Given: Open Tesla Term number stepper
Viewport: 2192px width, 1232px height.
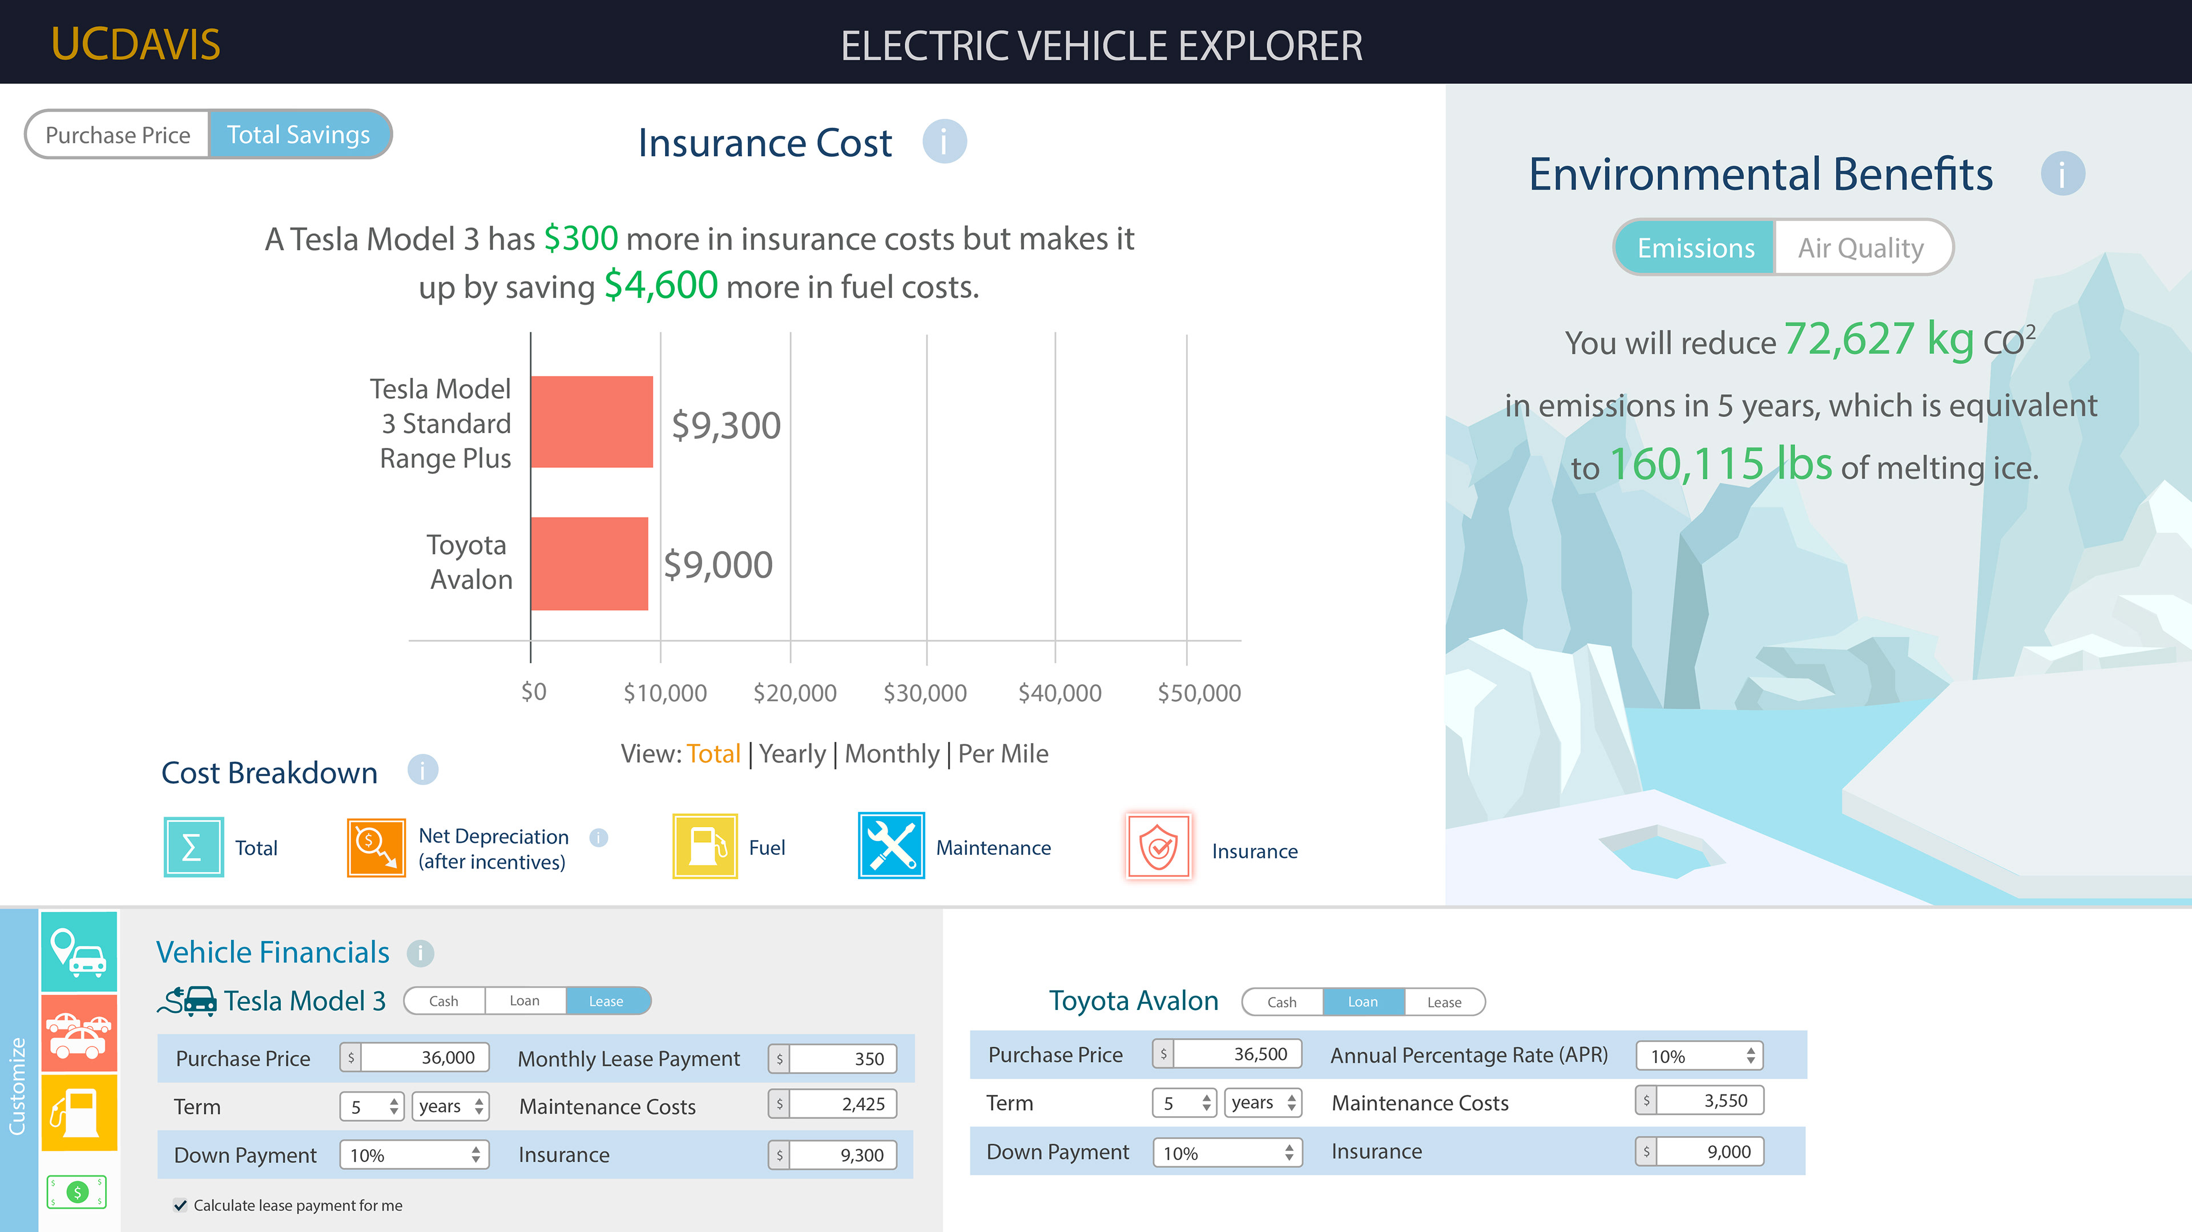Looking at the screenshot, I should click(x=372, y=1106).
